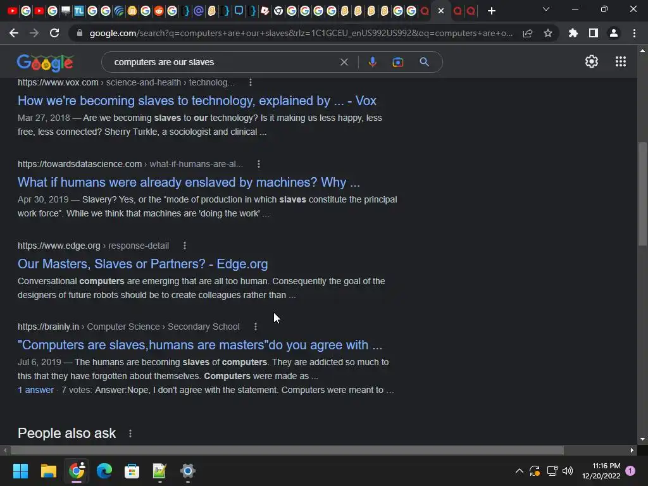Open Brainly 'Computers are slaves' result

pyautogui.click(x=200, y=345)
